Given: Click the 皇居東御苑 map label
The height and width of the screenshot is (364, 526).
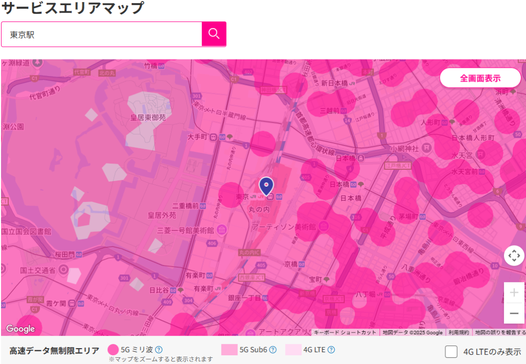Looking at the screenshot, I should point(148,117).
